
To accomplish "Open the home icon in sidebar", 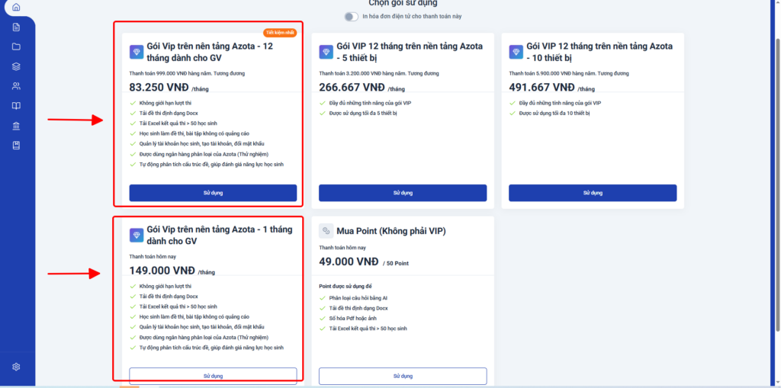I will pyautogui.click(x=17, y=8).
